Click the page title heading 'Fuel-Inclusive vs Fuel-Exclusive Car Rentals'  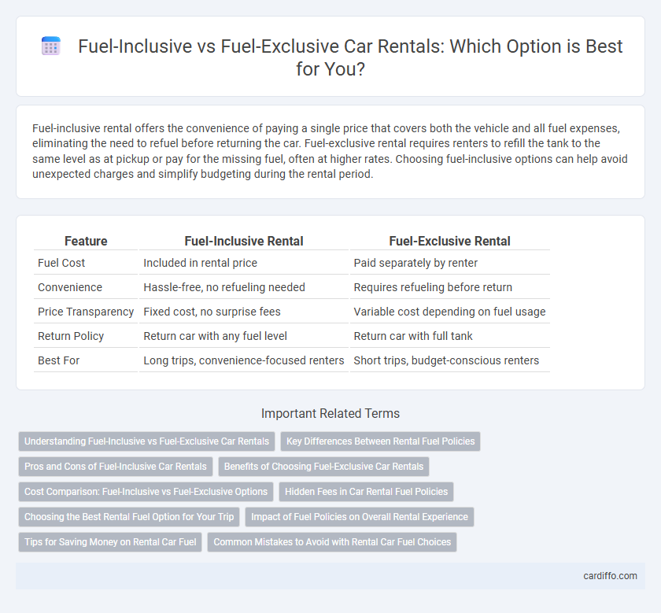click(x=350, y=57)
